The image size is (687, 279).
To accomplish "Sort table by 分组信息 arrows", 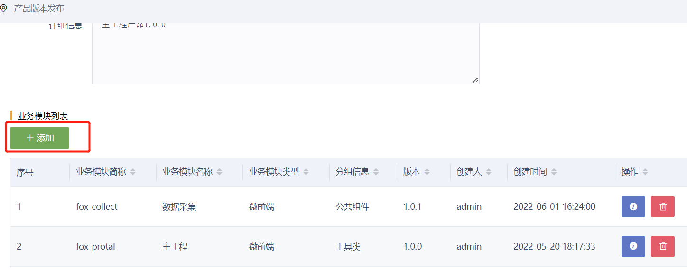I will pyautogui.click(x=376, y=172).
